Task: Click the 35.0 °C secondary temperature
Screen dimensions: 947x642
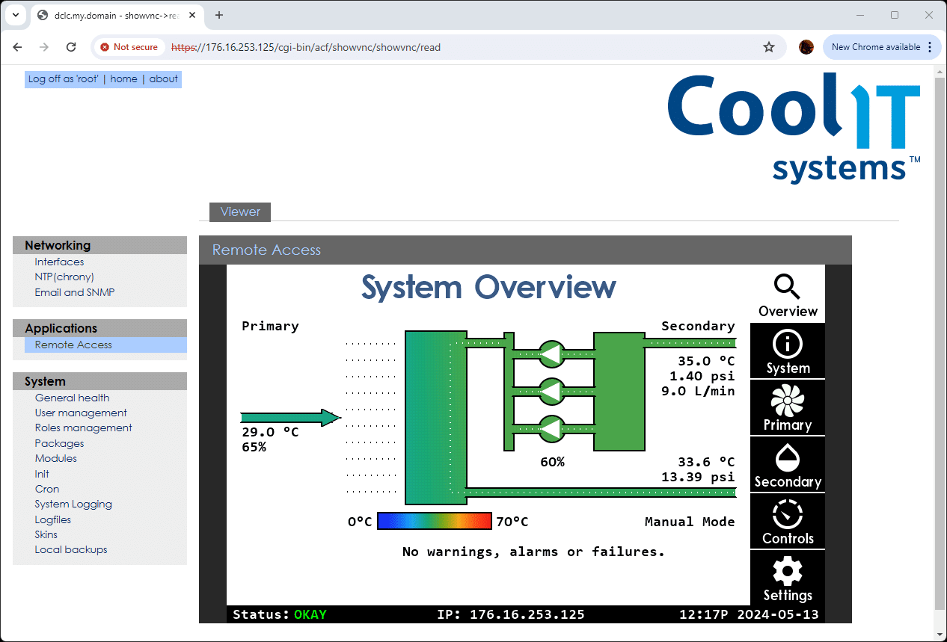Action: [706, 360]
